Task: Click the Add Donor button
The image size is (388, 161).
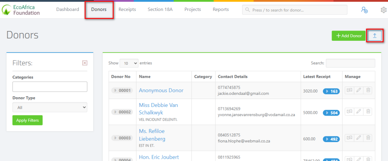Action: tap(349, 36)
